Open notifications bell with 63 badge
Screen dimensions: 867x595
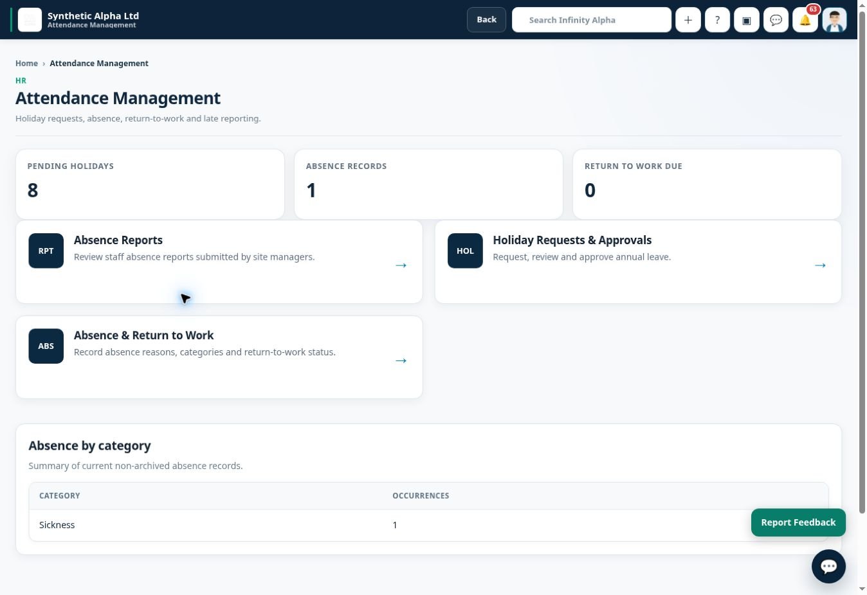[805, 20]
